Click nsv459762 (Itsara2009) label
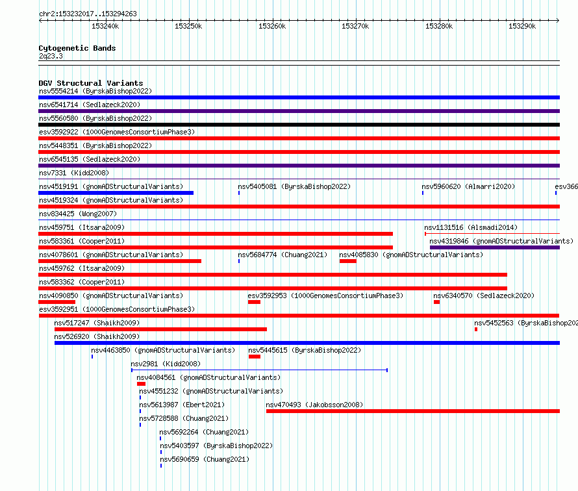Image resolution: width=578 pixels, height=491 pixels. pos(82,268)
